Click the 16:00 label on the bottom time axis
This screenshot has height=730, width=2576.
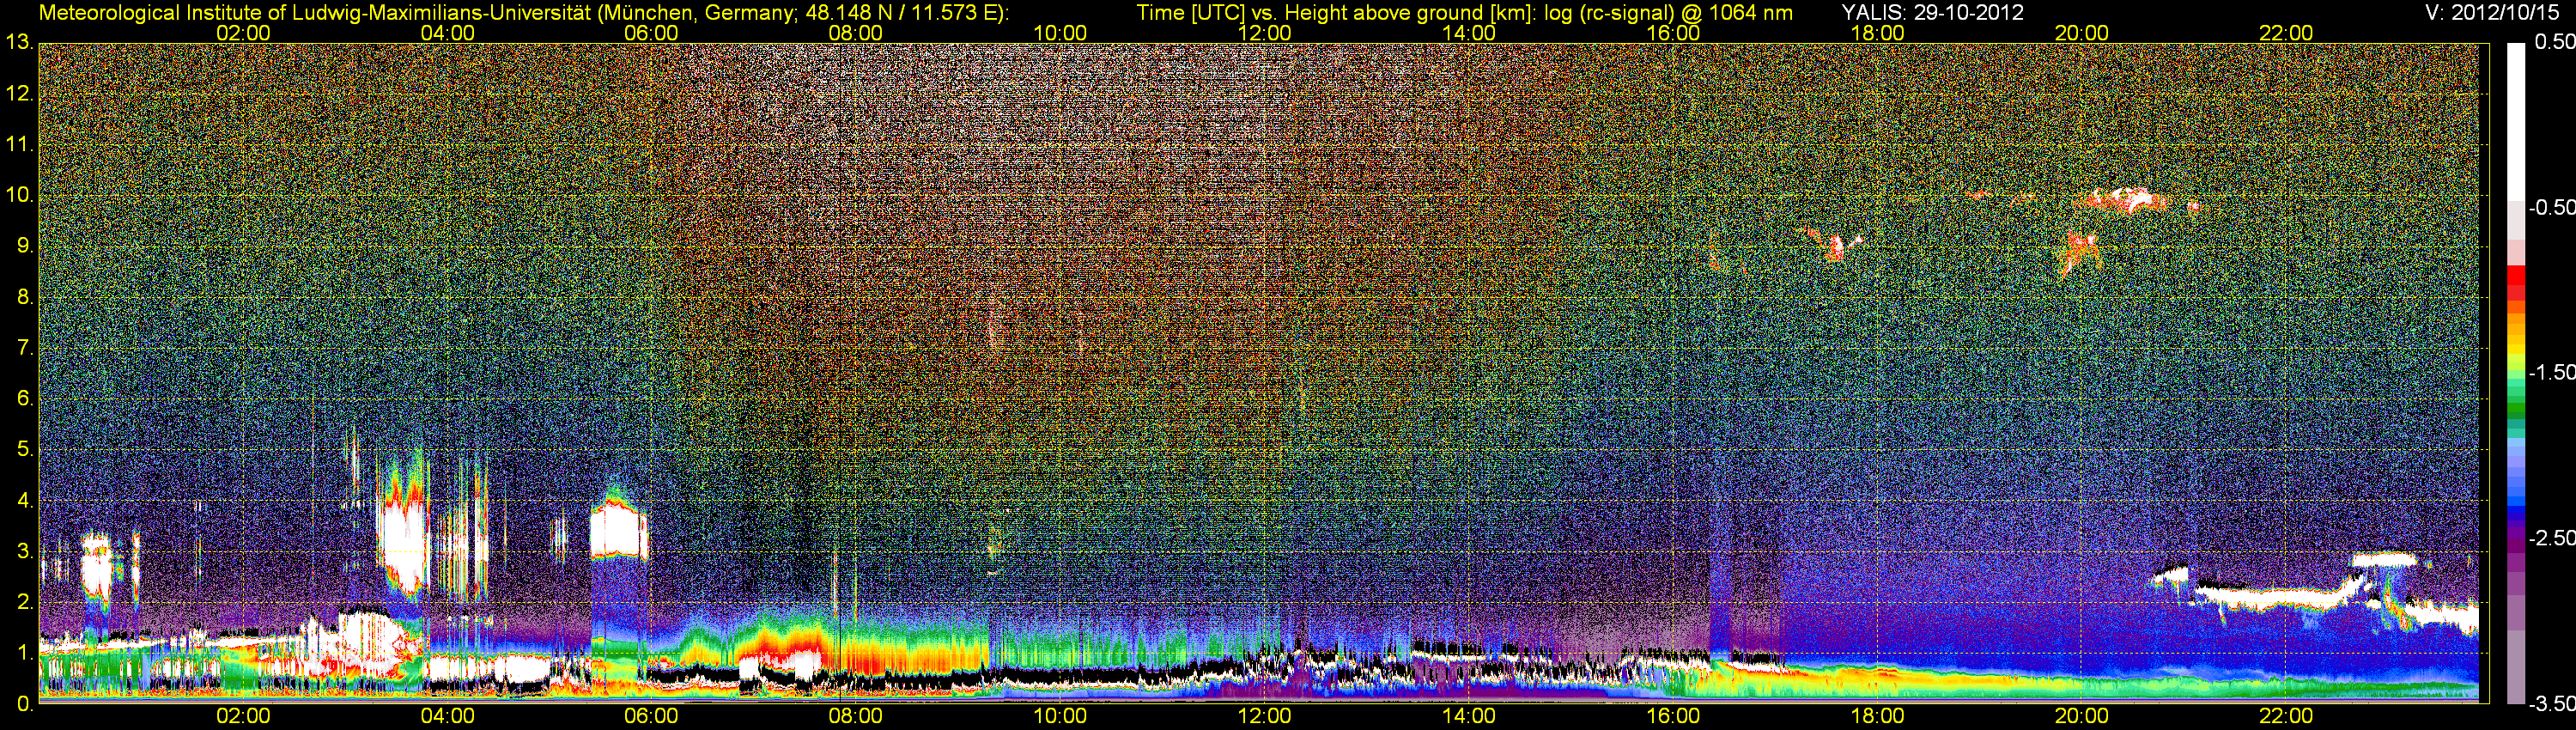1673,716
